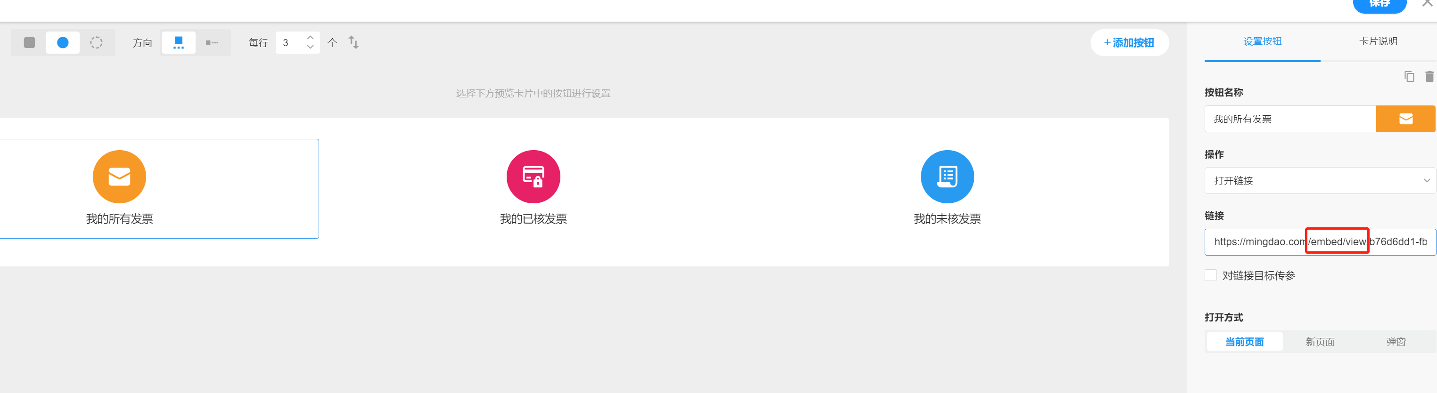Image resolution: width=1437 pixels, height=393 pixels.
Task: Choose horizontal icon-beside-text direction
Action: click(x=212, y=42)
